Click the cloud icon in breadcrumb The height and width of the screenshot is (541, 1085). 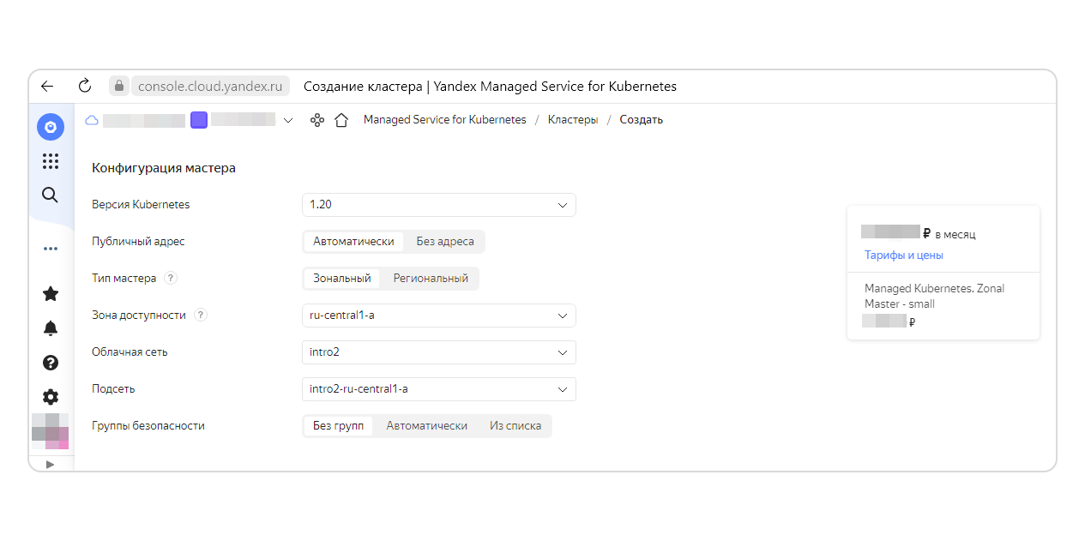[91, 120]
